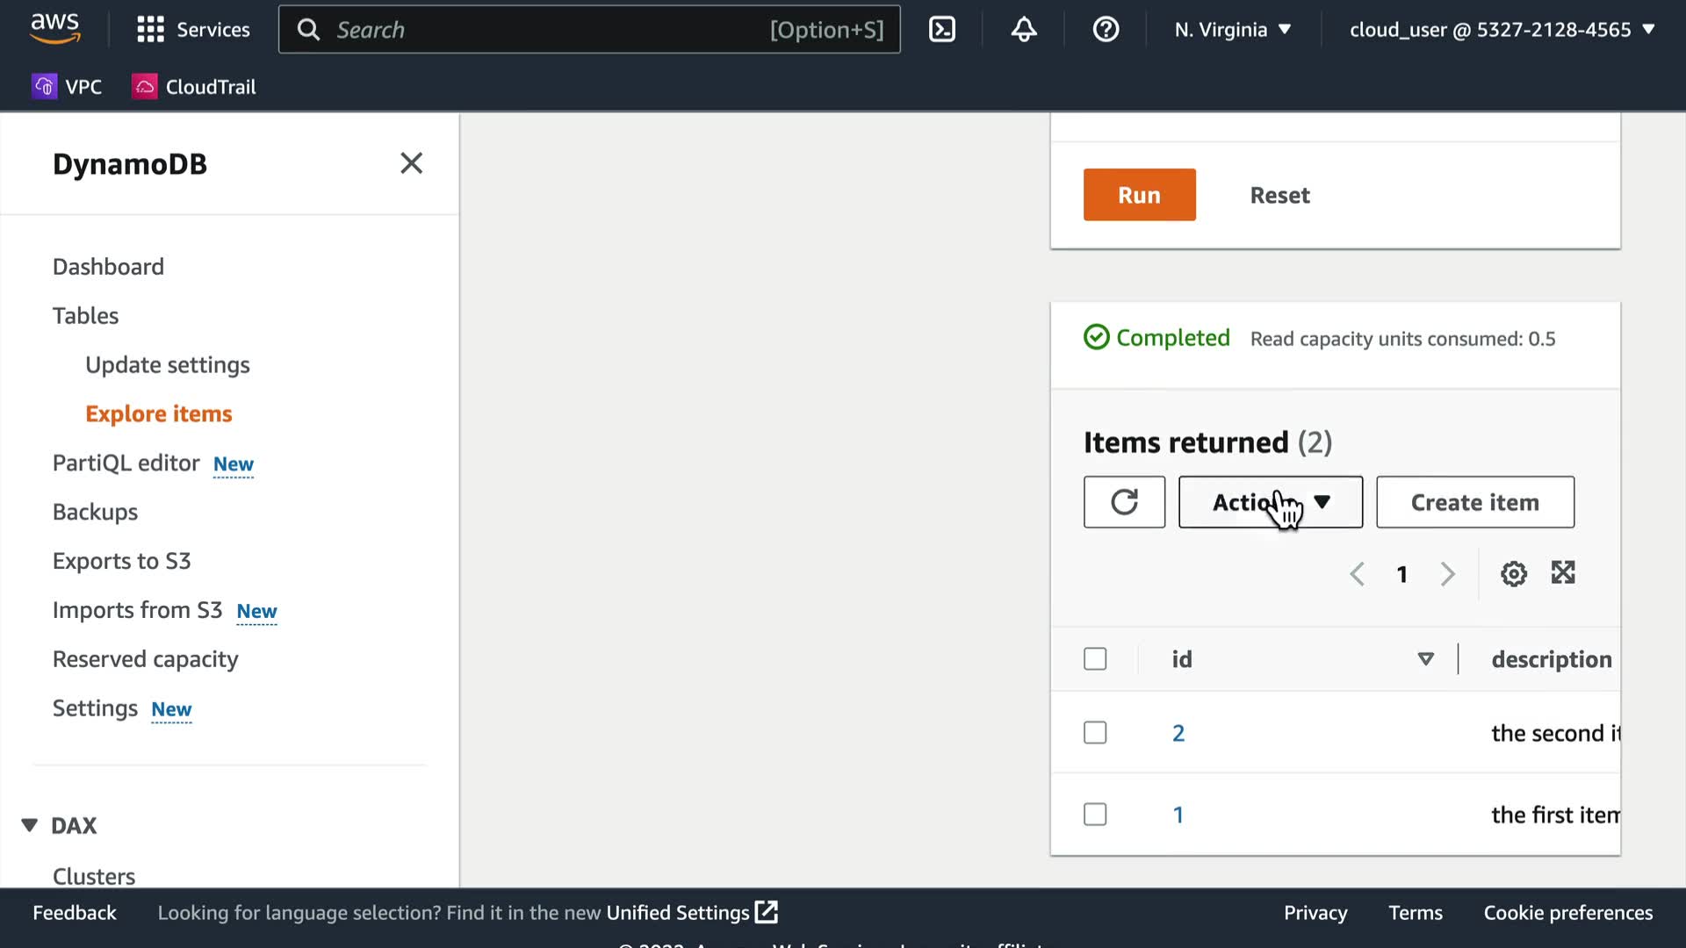Image resolution: width=1686 pixels, height=948 pixels.
Task: Open the CloudShell terminal icon
Action: [x=941, y=30]
